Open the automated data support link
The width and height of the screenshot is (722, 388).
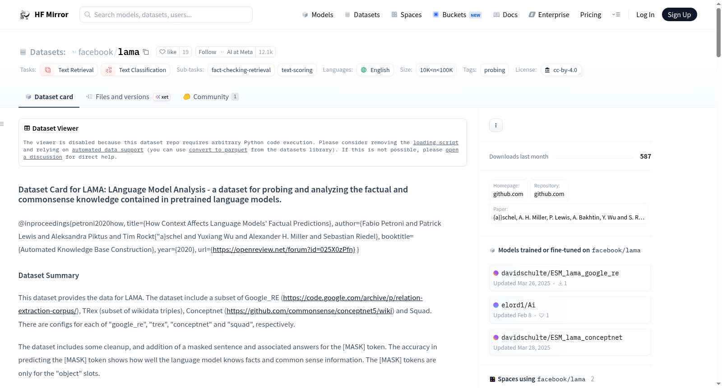(107, 150)
